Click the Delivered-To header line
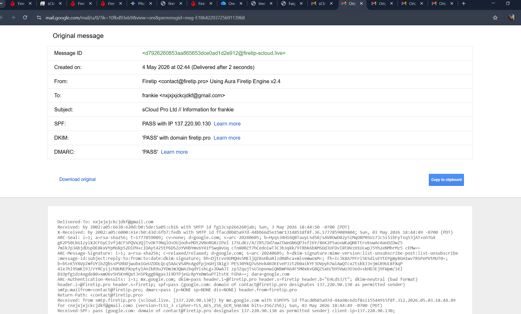 [105, 222]
